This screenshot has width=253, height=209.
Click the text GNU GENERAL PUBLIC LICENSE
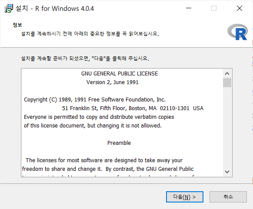[x=120, y=74]
